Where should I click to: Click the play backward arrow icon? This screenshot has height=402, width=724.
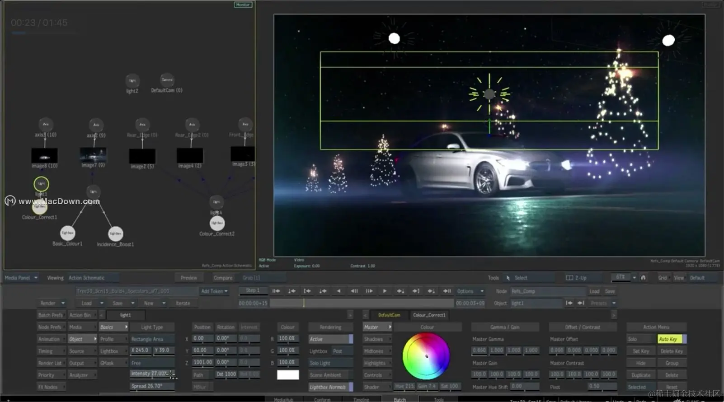coord(338,291)
